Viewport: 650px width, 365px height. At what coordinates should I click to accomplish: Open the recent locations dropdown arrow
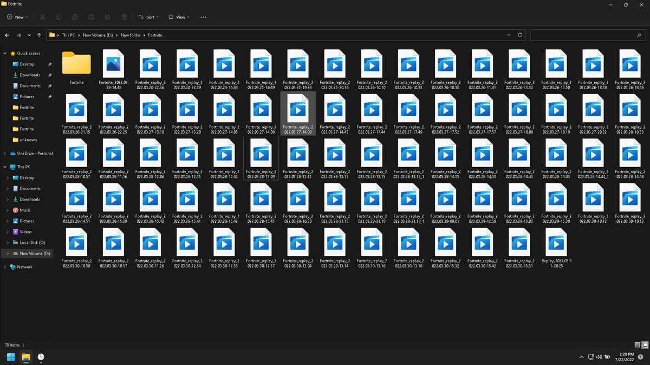click(29, 35)
